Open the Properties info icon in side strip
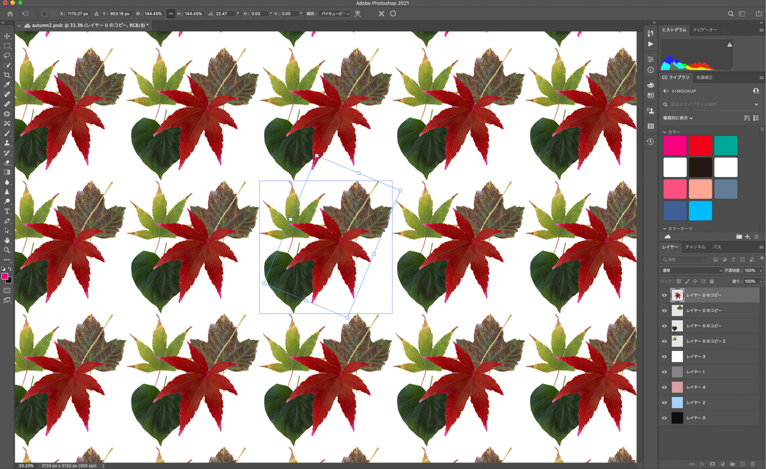 650,70
